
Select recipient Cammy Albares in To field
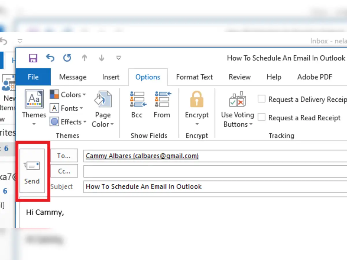(x=142, y=156)
